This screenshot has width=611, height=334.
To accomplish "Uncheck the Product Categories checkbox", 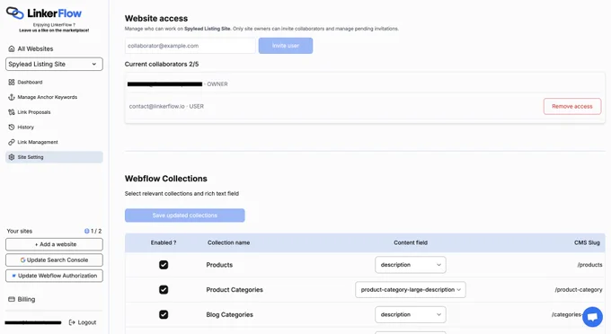I will [164, 290].
